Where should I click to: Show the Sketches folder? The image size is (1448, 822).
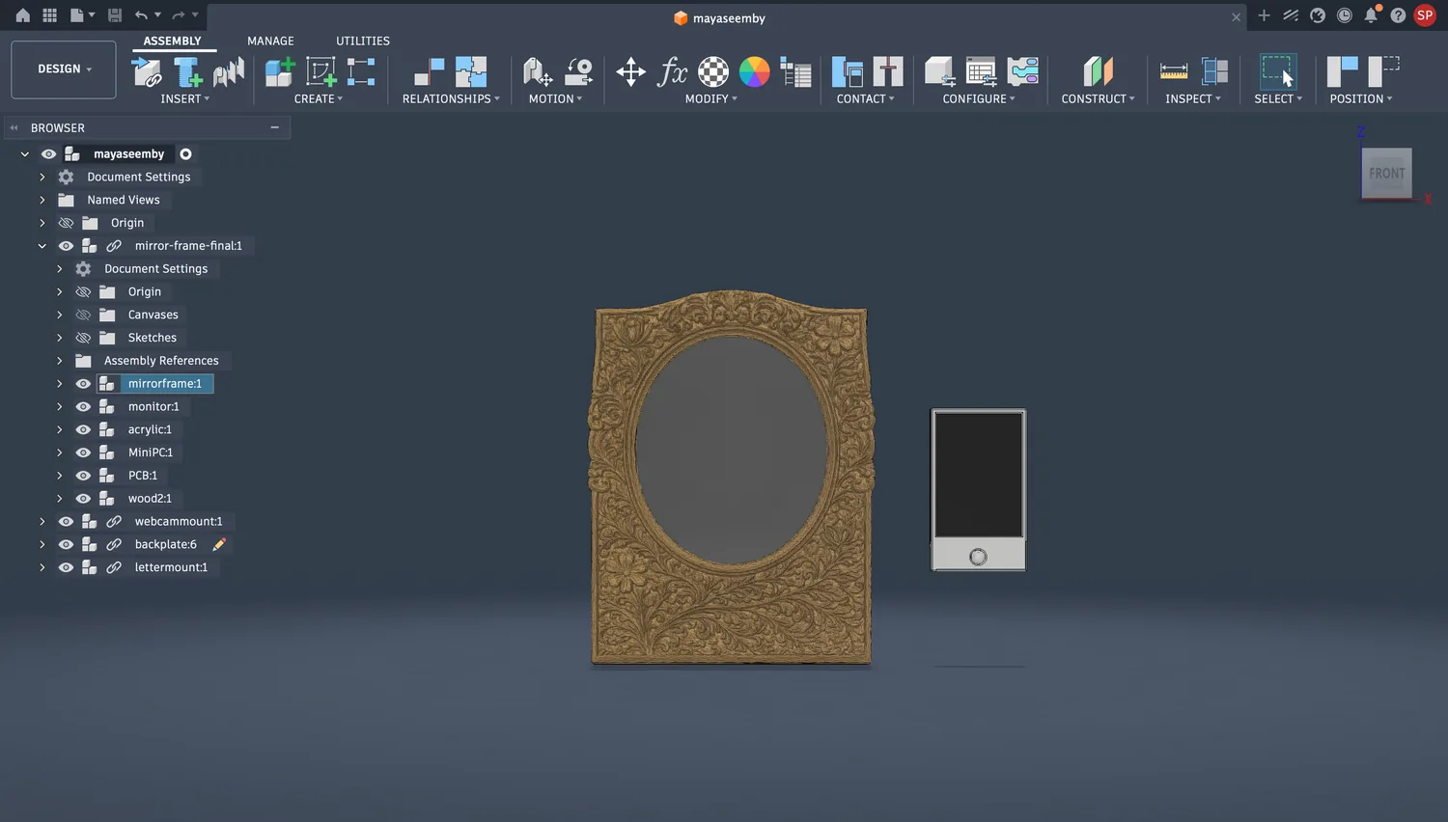pyautogui.click(x=83, y=338)
